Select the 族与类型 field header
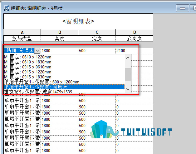196x154 pixels. [x=22, y=39]
